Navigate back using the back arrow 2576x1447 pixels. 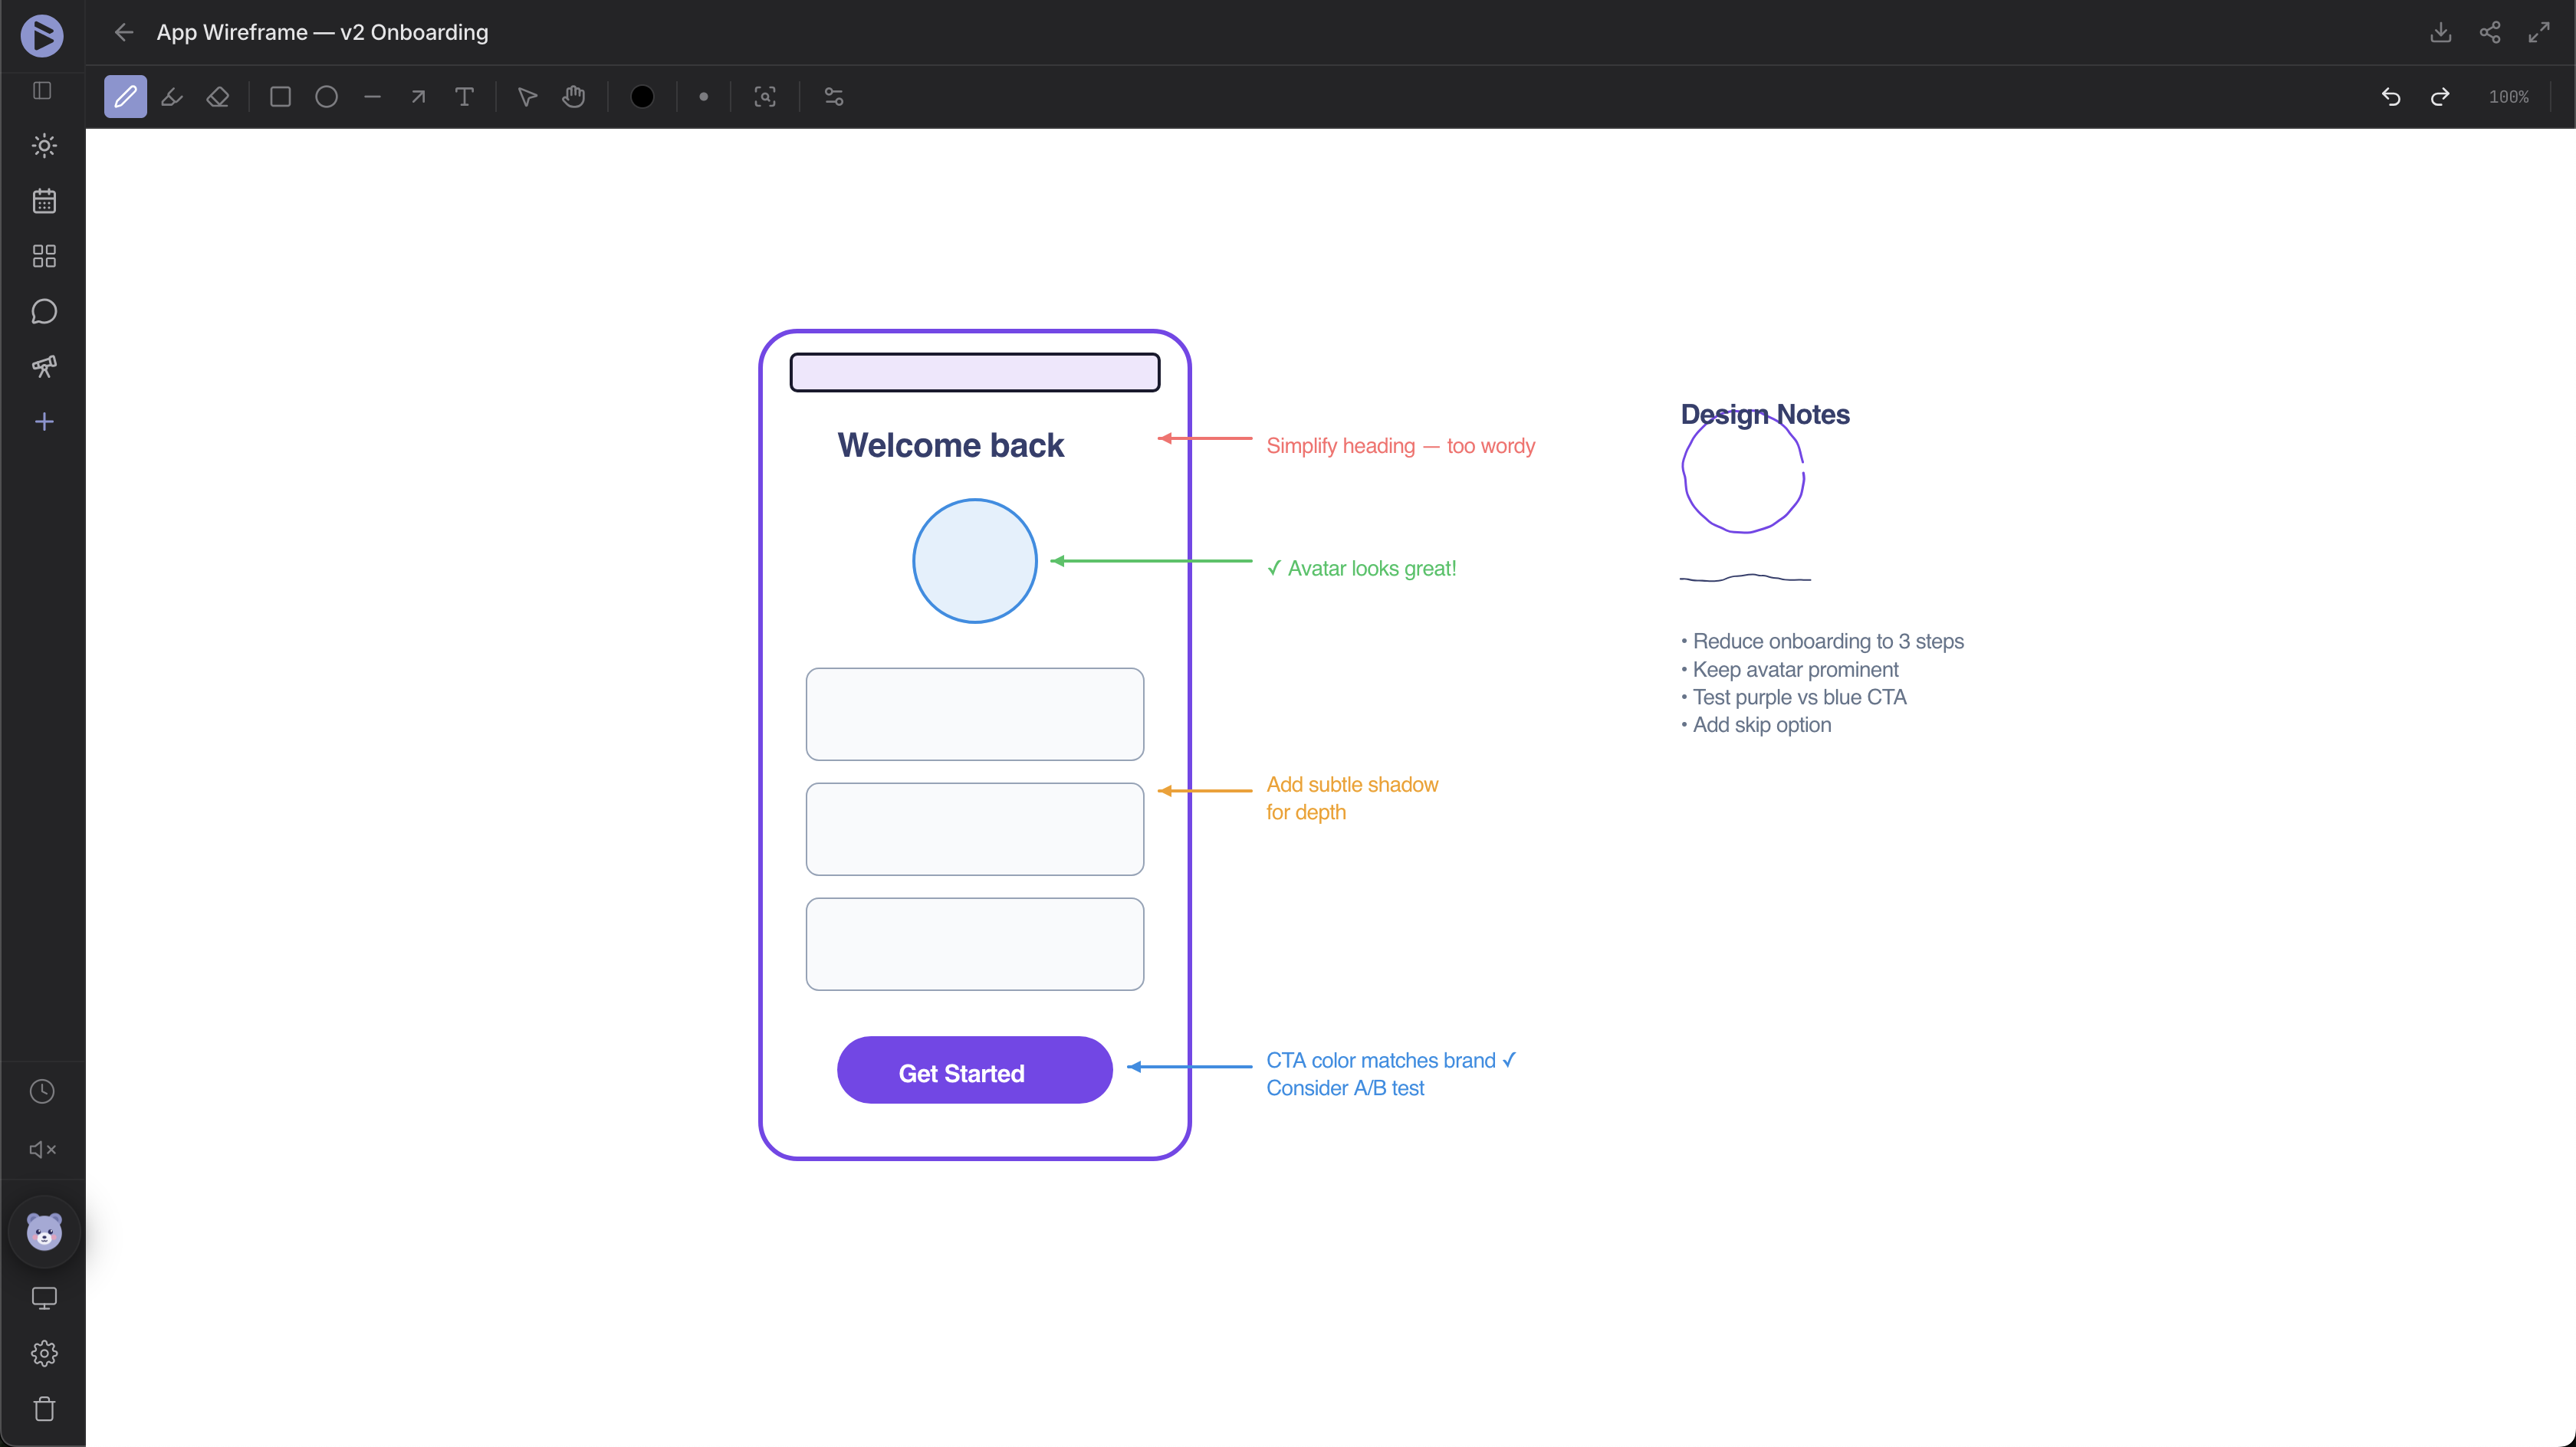(x=123, y=32)
